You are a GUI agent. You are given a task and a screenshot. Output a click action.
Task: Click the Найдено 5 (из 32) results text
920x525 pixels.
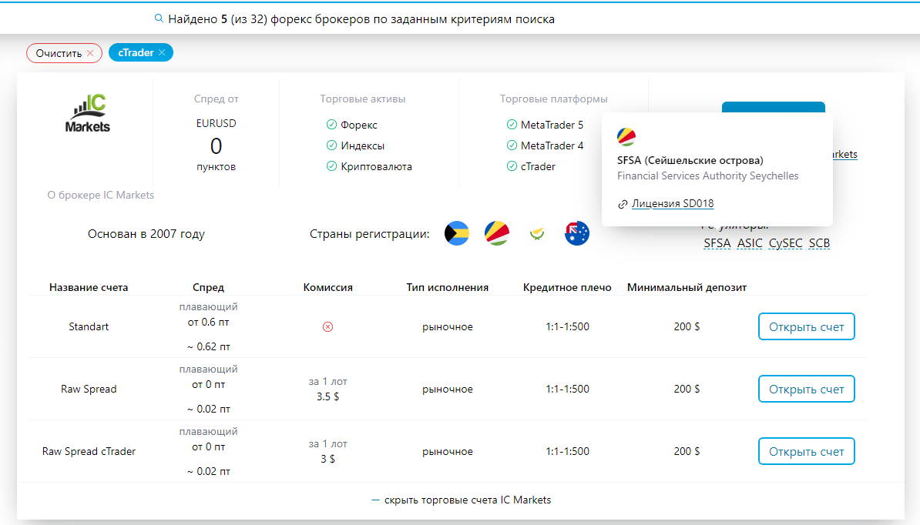[361, 19]
